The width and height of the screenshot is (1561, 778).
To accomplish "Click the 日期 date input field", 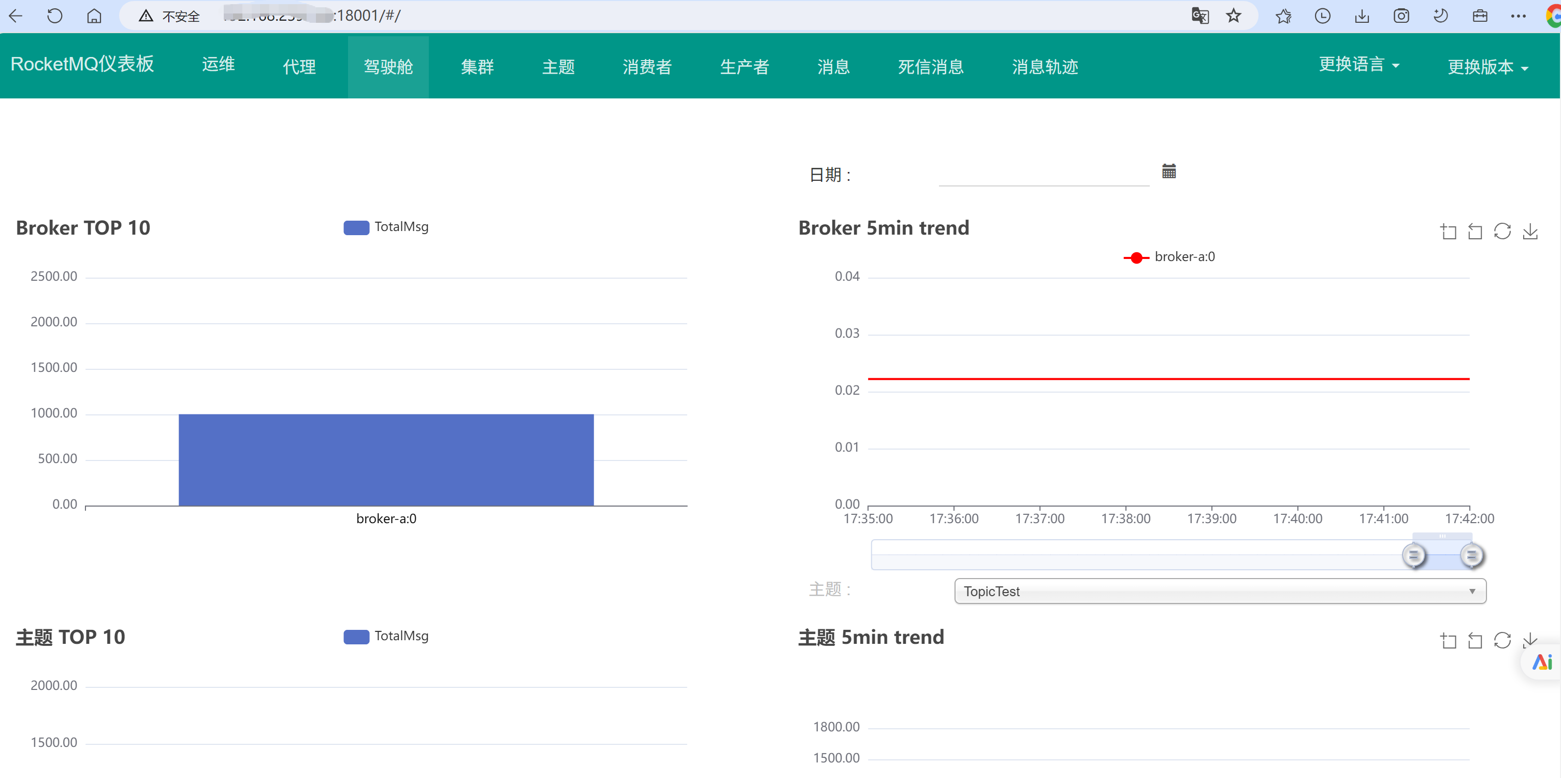I will (1043, 175).
